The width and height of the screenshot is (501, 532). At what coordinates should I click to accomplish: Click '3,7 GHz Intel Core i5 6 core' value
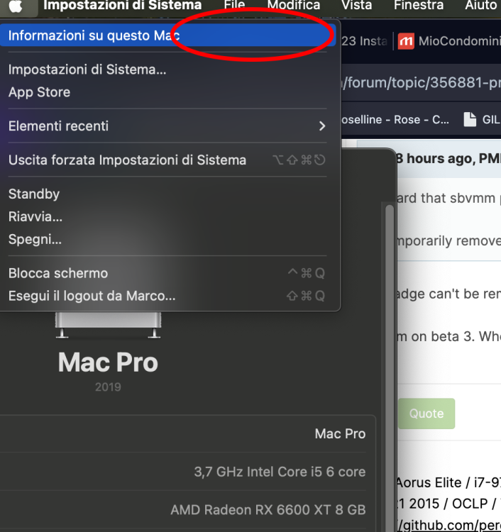[280, 472]
